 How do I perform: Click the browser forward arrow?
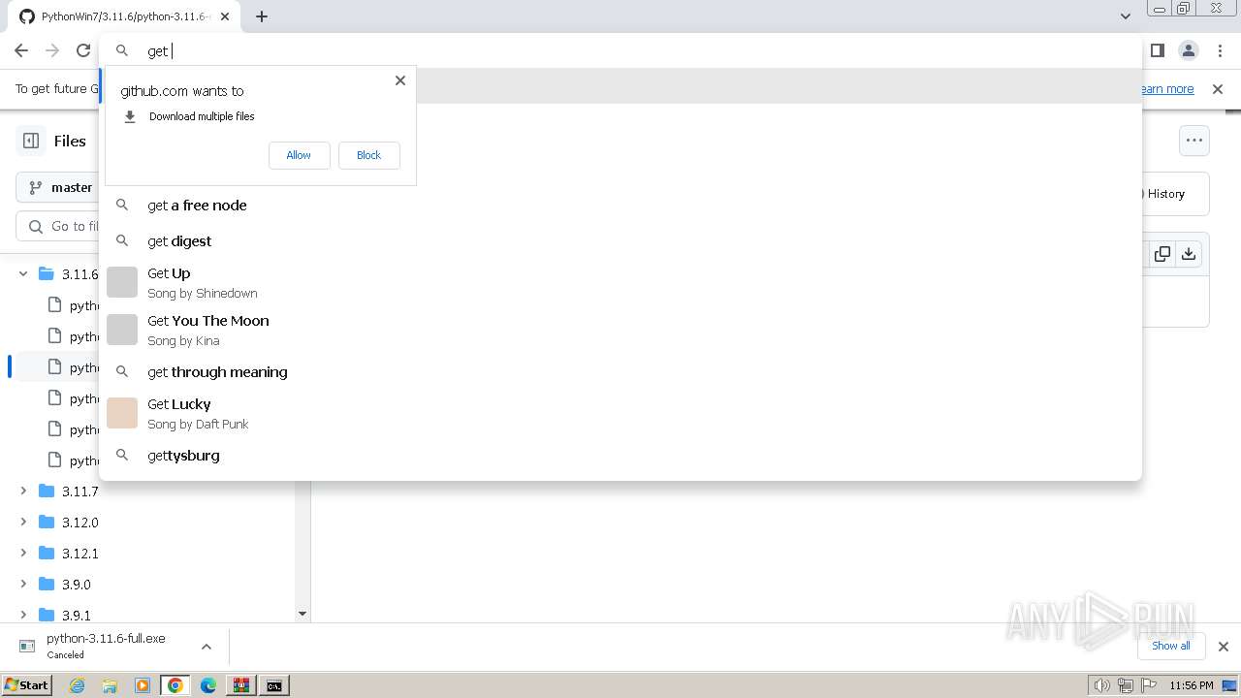coord(52,50)
